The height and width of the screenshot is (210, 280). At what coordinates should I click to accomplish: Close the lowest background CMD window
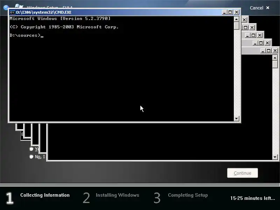point(275,51)
